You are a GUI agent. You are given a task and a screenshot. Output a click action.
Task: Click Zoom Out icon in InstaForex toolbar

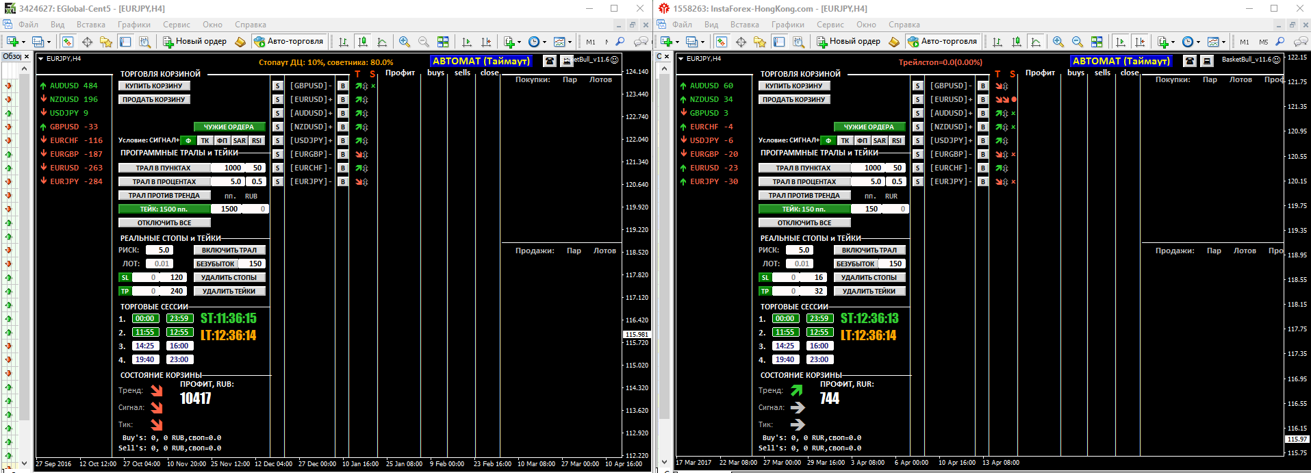1078,42
